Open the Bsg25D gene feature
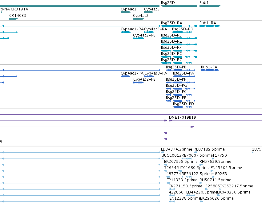Image resolution: width=262 pixels, height=203 pixels. tap(179, 6)
